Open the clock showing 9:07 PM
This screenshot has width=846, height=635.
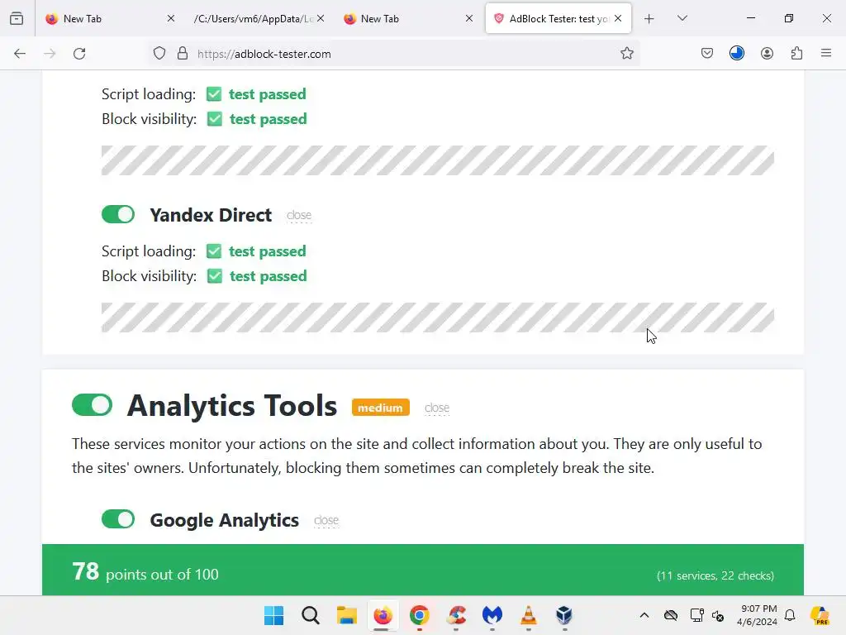(758, 615)
